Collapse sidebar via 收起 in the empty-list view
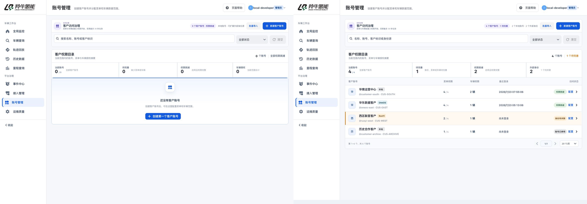The image size is (587, 204). coord(9,125)
